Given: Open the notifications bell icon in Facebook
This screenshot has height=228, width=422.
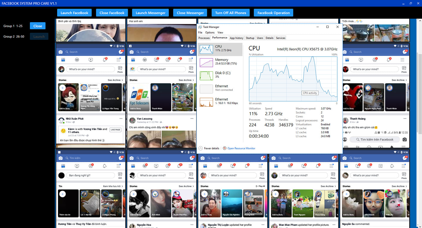Looking at the screenshot, I should click(x=104, y=59).
